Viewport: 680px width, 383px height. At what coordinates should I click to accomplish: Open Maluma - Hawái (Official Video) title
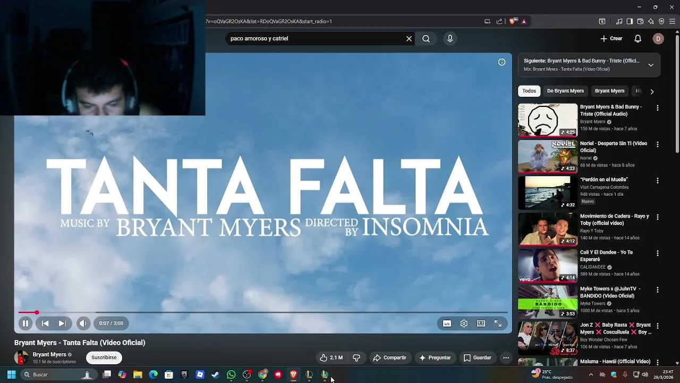tap(615, 362)
